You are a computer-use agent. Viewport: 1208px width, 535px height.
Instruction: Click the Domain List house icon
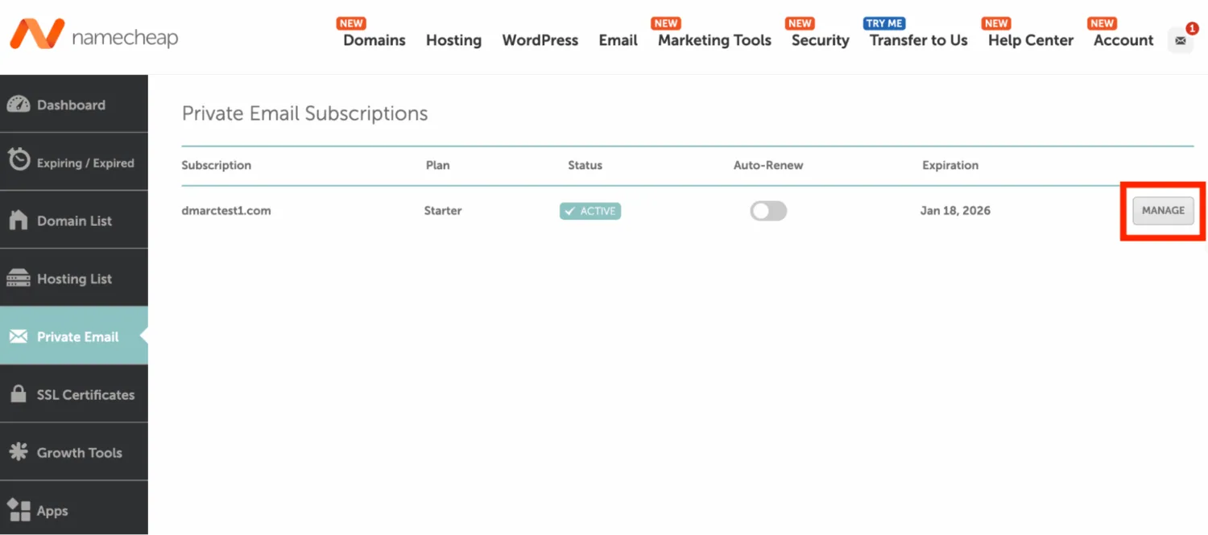pos(19,220)
